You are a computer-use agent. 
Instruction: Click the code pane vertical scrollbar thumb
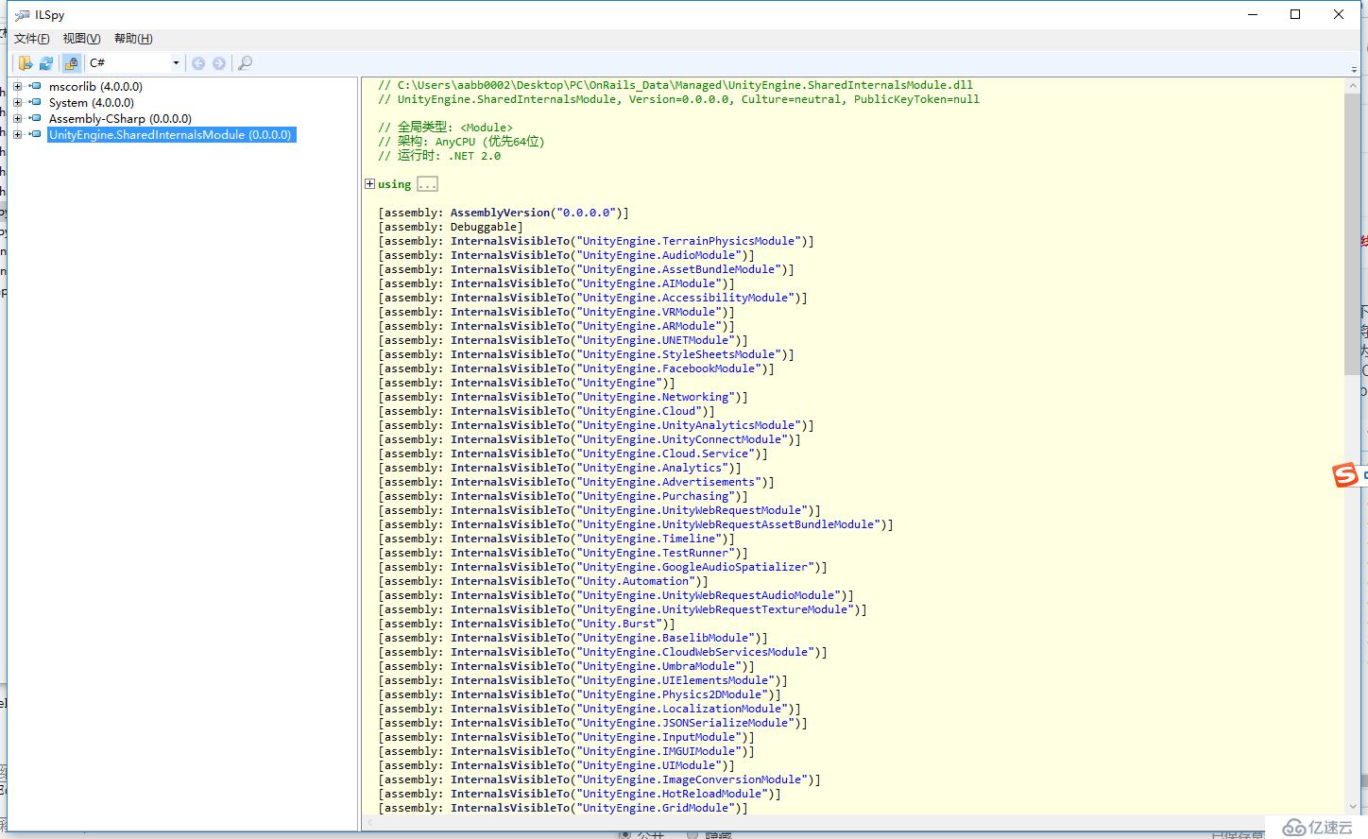(x=1352, y=233)
